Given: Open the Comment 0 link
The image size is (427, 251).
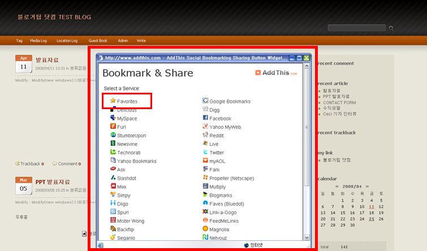Looking at the screenshot, I should click(x=67, y=163).
